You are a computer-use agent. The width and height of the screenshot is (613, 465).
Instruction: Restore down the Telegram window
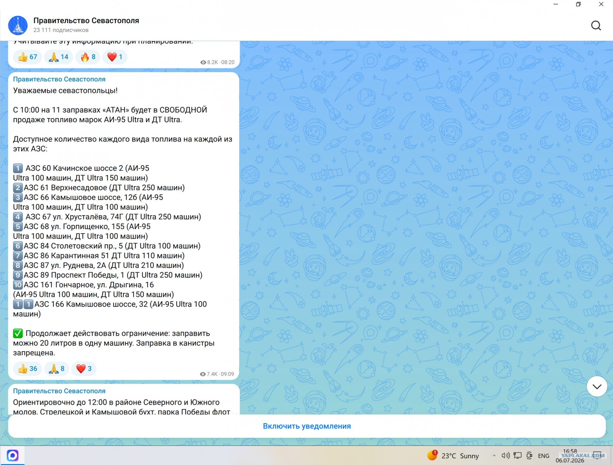pos(578,4)
